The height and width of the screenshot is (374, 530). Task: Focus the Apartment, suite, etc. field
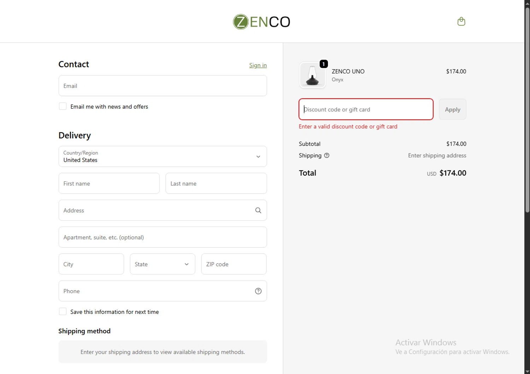point(163,237)
